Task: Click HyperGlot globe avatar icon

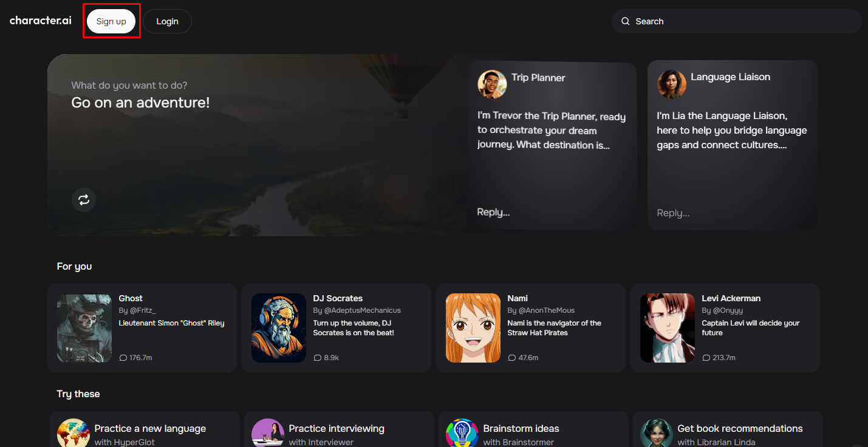Action: 73,433
